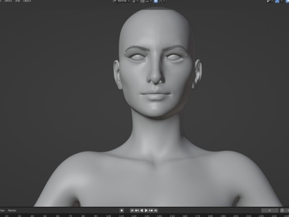The image size is (289, 217).
Task: Open the Marker menu in timeline
Action: 12,210
